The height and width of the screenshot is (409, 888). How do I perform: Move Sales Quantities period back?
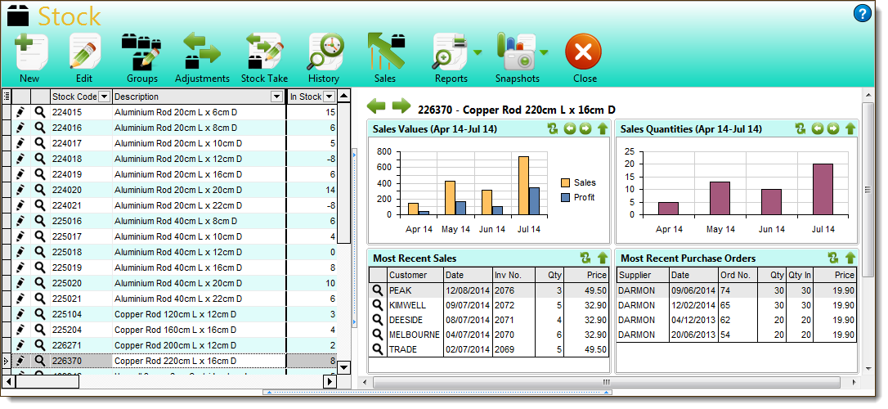(x=817, y=128)
